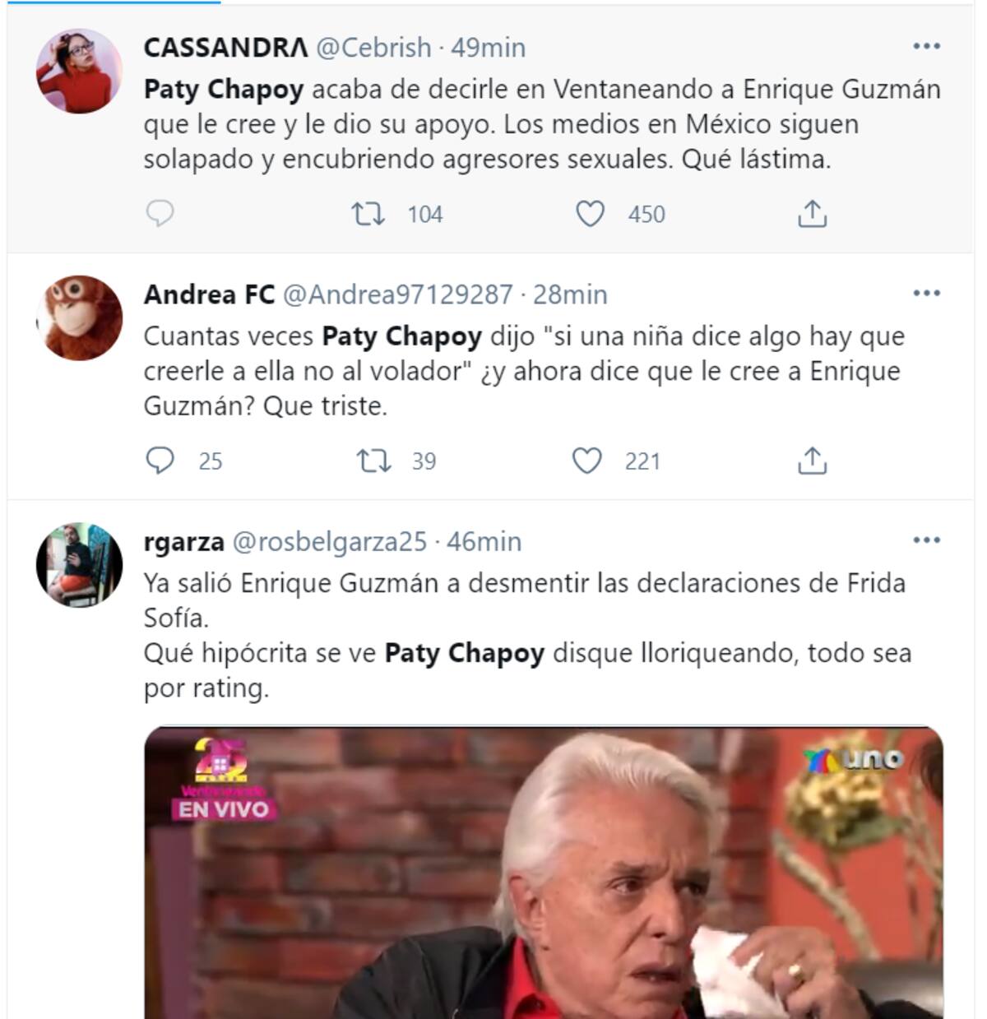This screenshot has width=987, height=1019.
Task: Like Andrea FC's tweet with 221 likes
Action: tap(586, 461)
